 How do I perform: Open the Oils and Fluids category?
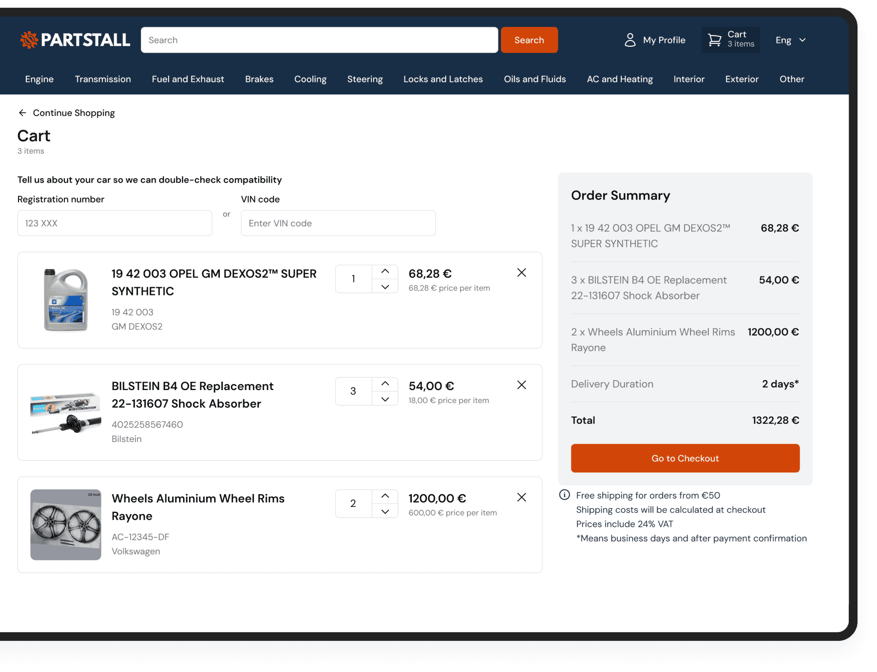[x=535, y=79]
